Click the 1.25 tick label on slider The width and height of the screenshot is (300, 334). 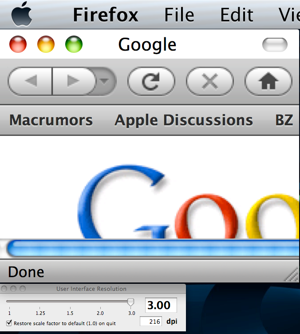click(40, 313)
